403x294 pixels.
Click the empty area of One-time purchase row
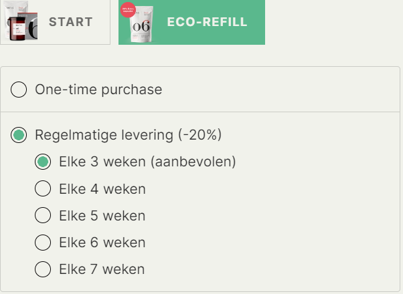[280, 90]
